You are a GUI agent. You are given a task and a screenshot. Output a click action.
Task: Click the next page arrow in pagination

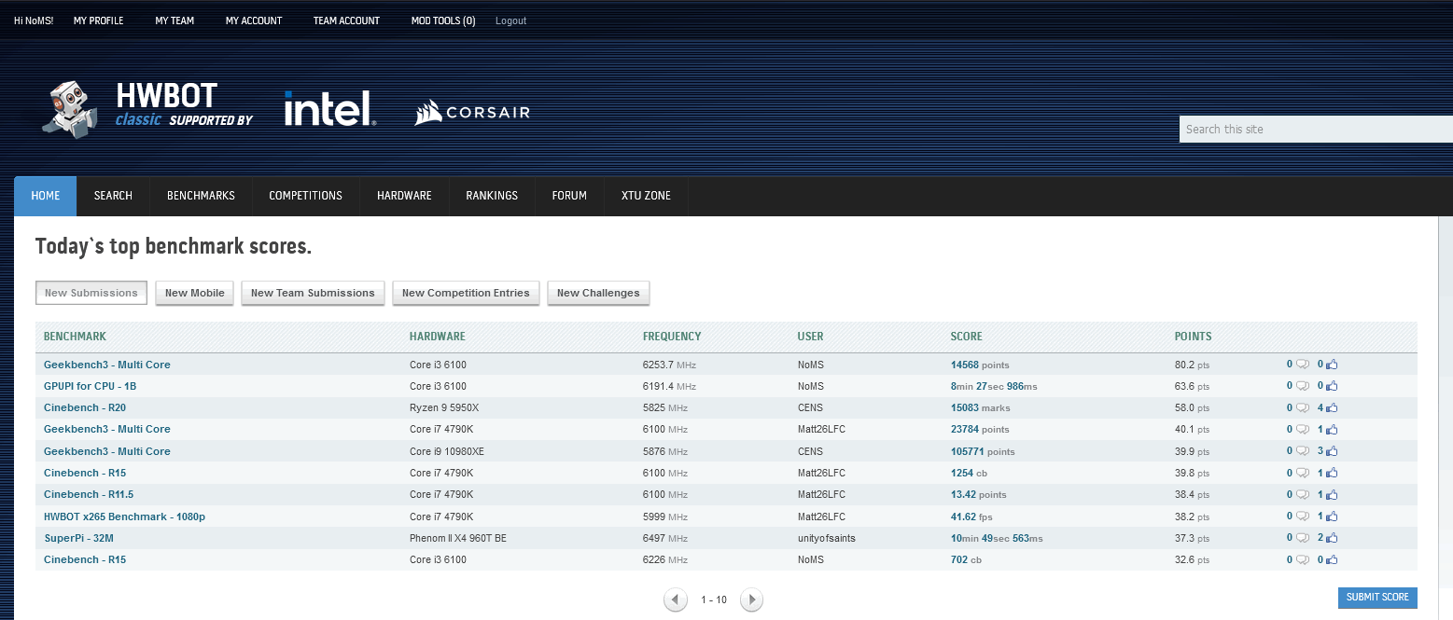tap(751, 599)
